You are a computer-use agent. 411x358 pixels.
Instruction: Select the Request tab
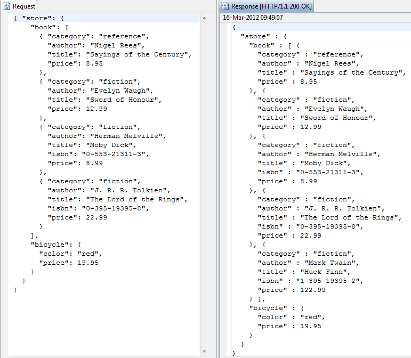19,6
